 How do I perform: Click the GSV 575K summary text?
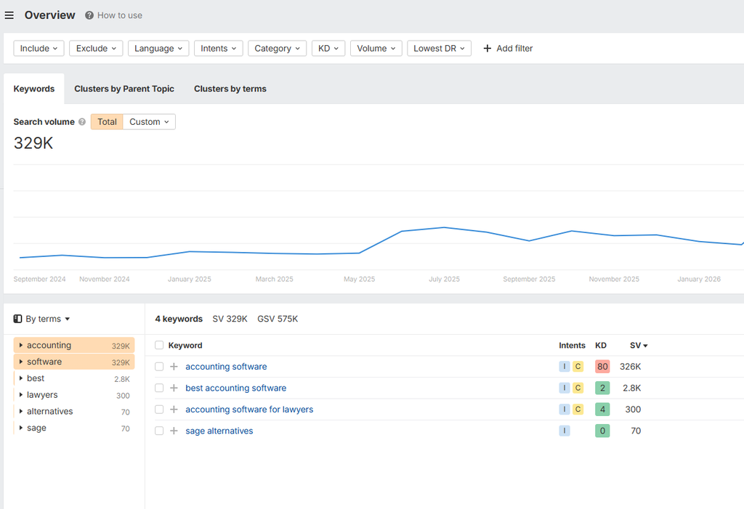278,319
